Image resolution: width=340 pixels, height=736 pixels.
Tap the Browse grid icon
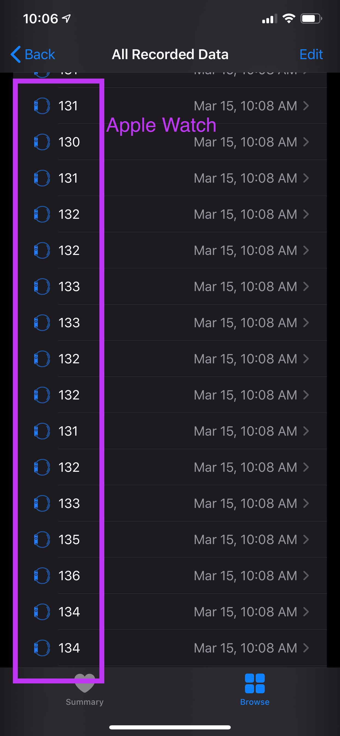coord(255,683)
